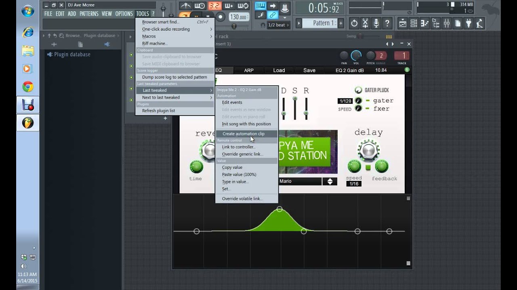Click the microphone recording icon
The width and height of the screenshot is (517, 290).
(x=376, y=23)
